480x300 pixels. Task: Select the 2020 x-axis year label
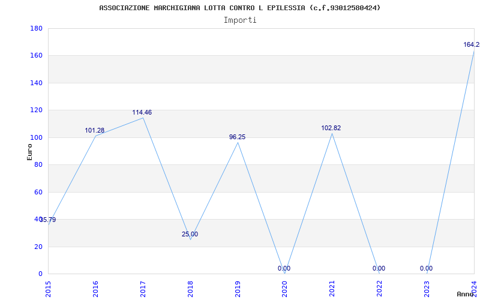[284, 289]
